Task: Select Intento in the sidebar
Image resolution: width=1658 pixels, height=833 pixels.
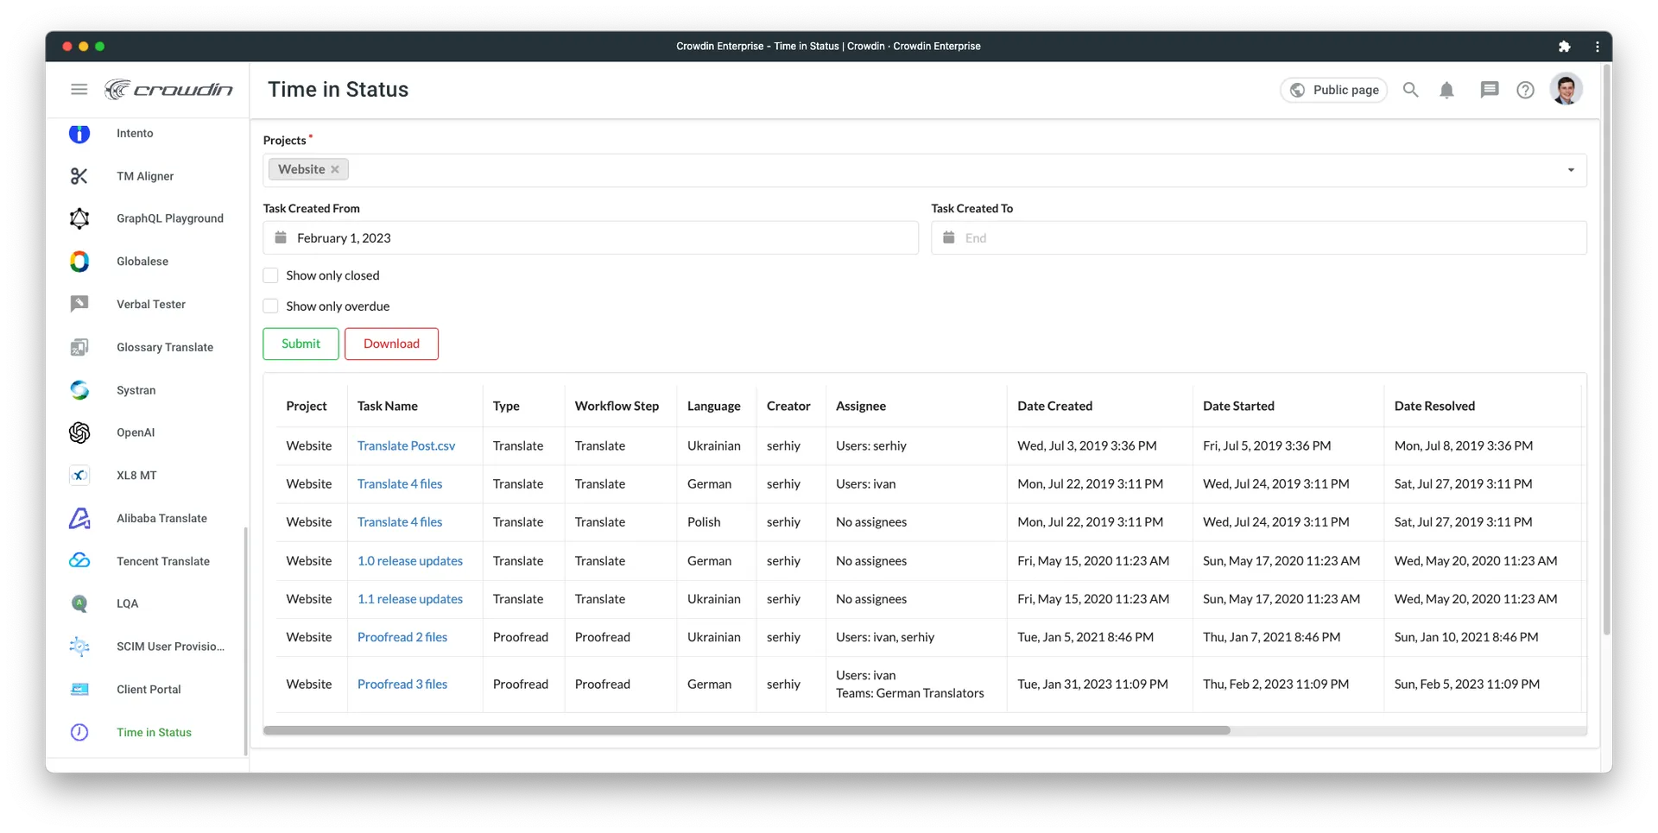Action: click(x=135, y=133)
